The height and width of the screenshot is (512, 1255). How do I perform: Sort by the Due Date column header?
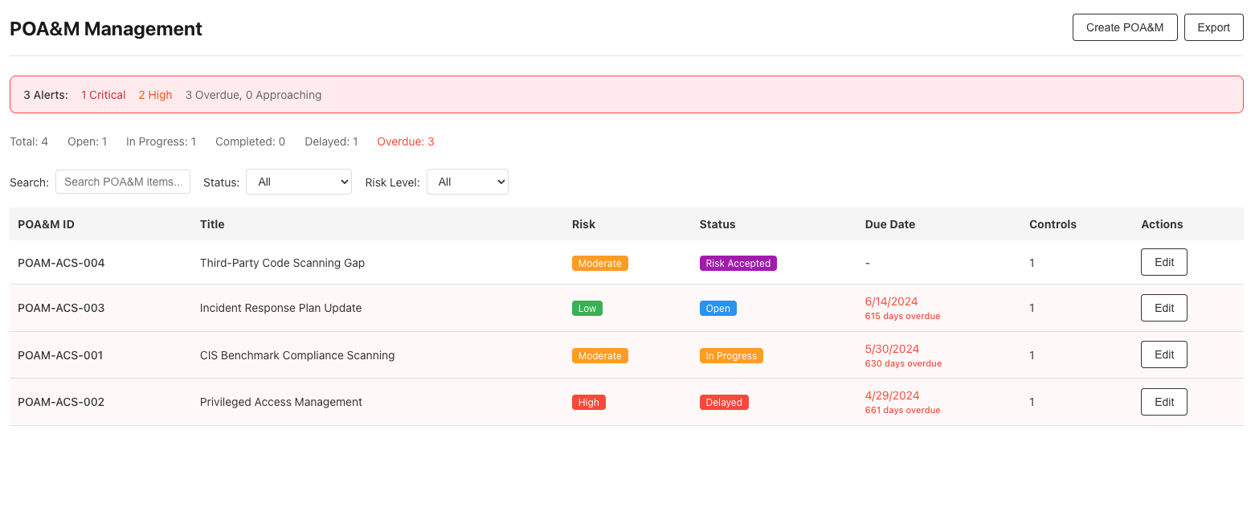pyautogui.click(x=889, y=224)
